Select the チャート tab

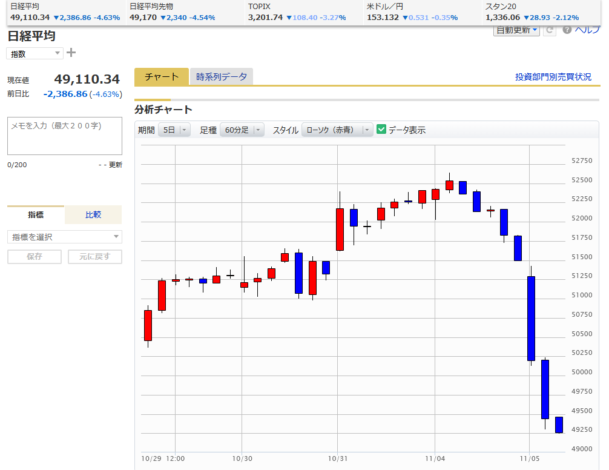click(162, 77)
